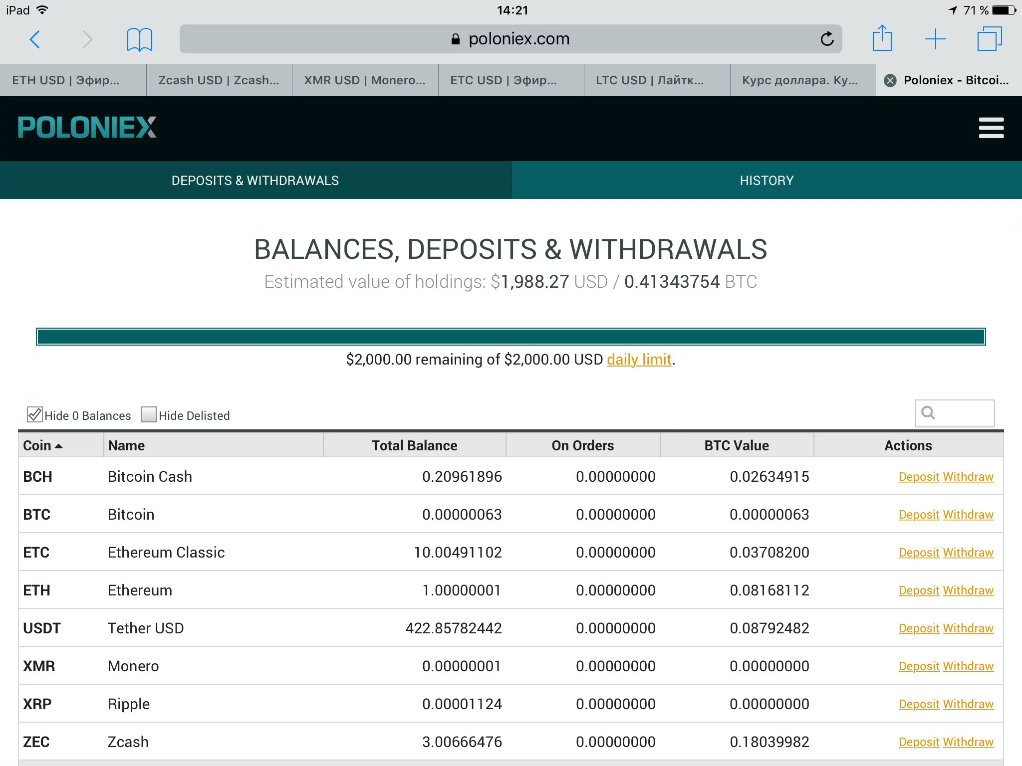Click Withdraw for Ripple
The height and width of the screenshot is (766, 1022).
[968, 704]
